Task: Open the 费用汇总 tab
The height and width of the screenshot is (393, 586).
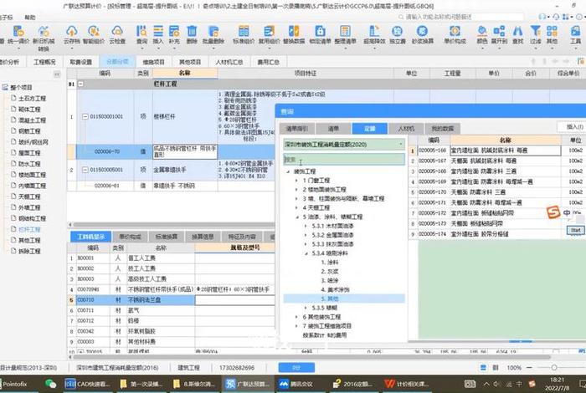Action: pyautogui.click(x=269, y=62)
